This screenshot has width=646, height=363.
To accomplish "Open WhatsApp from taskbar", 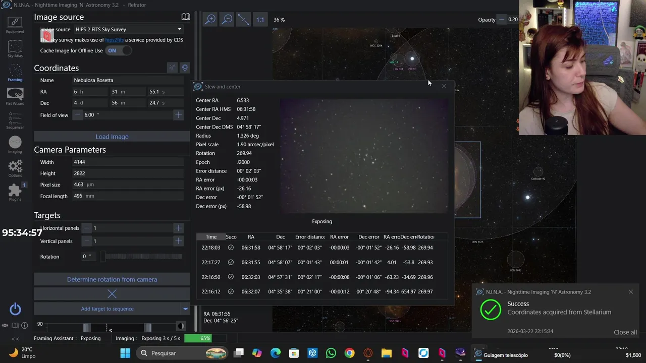I will pos(331,353).
